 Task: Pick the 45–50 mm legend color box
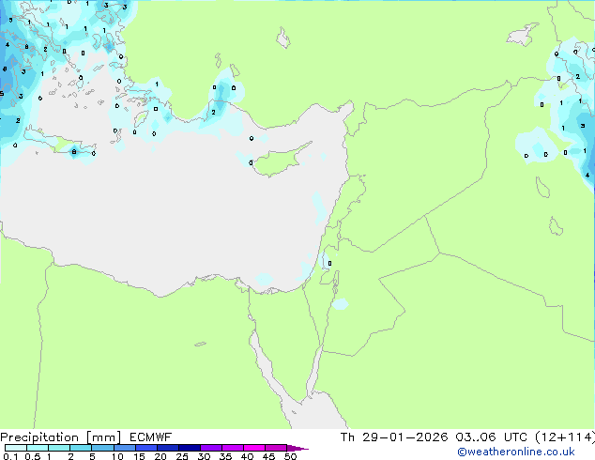click(x=276, y=448)
